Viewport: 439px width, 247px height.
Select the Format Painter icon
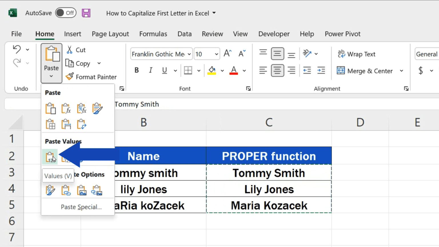tap(69, 77)
